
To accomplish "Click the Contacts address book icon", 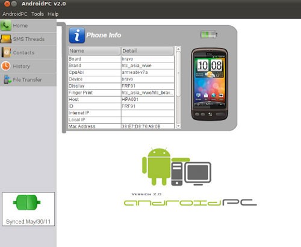I will pos(6,52).
